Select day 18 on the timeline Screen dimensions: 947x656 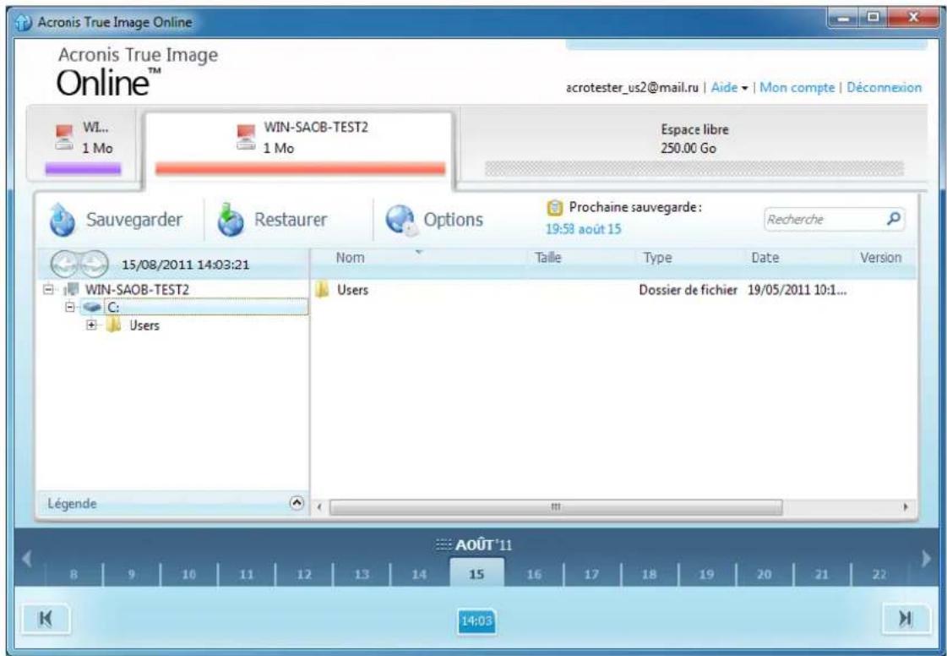pos(650,574)
